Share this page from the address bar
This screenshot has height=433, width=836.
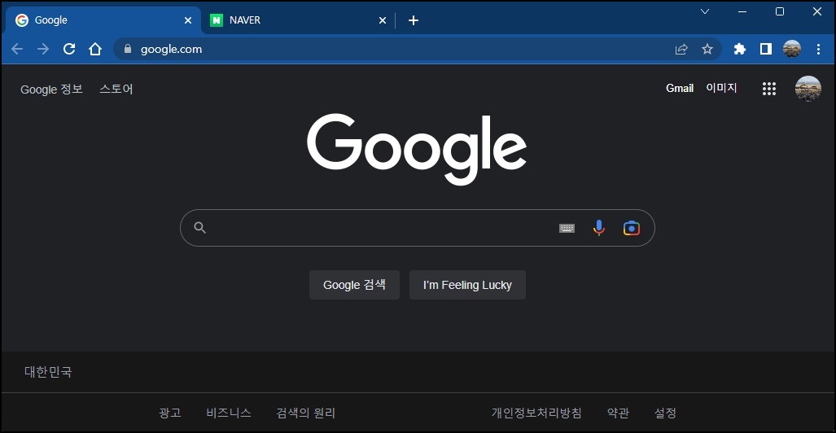click(681, 49)
